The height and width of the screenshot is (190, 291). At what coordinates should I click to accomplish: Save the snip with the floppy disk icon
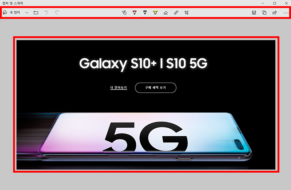(x=254, y=13)
